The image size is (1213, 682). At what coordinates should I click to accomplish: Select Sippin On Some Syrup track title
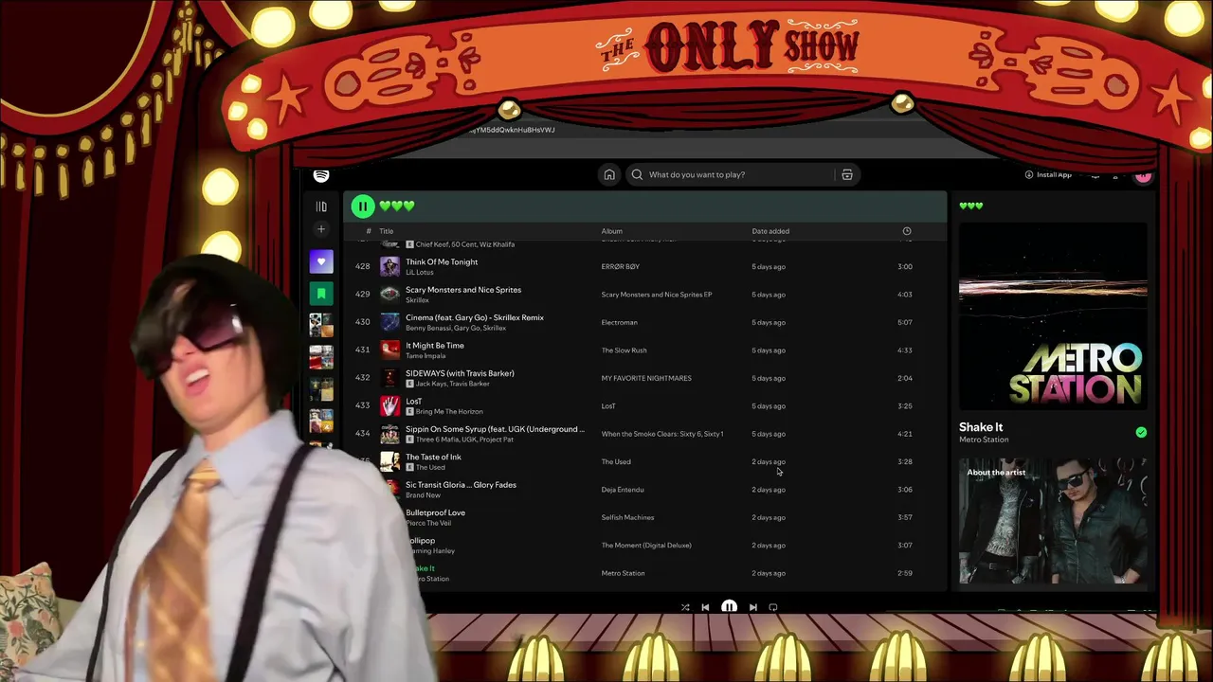point(495,429)
